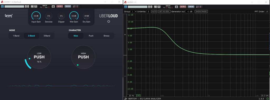Choose the Stress character
The width and height of the screenshot is (270, 100).
(x=107, y=36)
